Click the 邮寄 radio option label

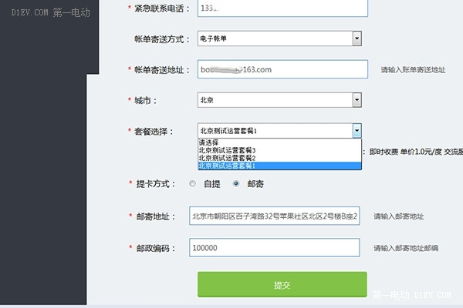tap(255, 184)
